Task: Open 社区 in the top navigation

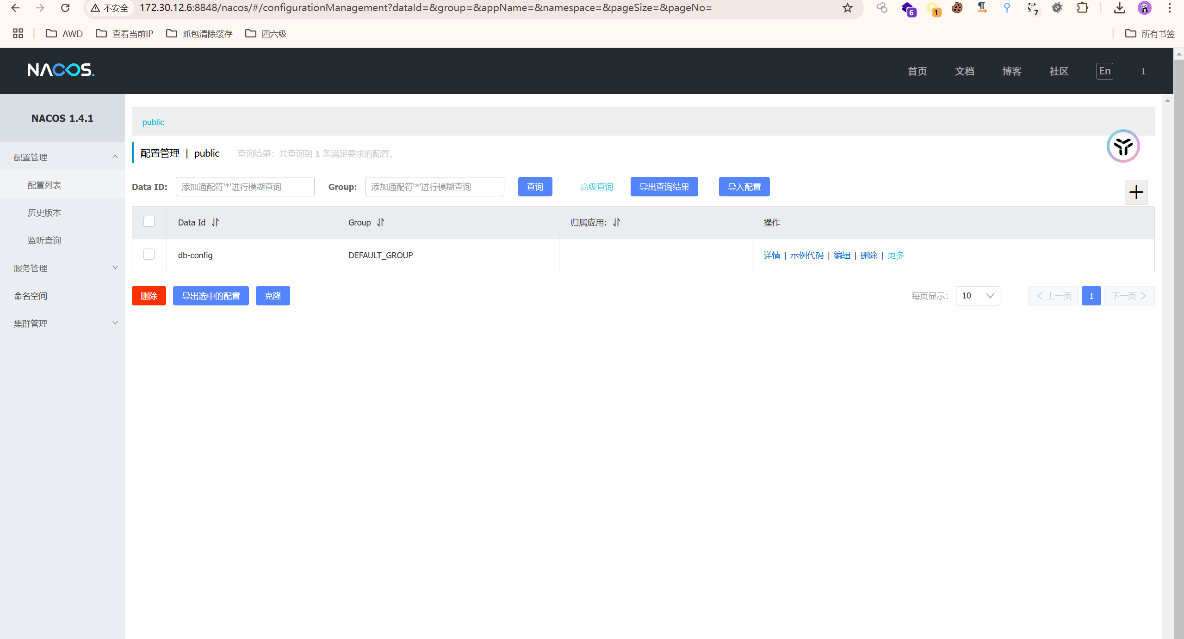Action: click(x=1059, y=71)
